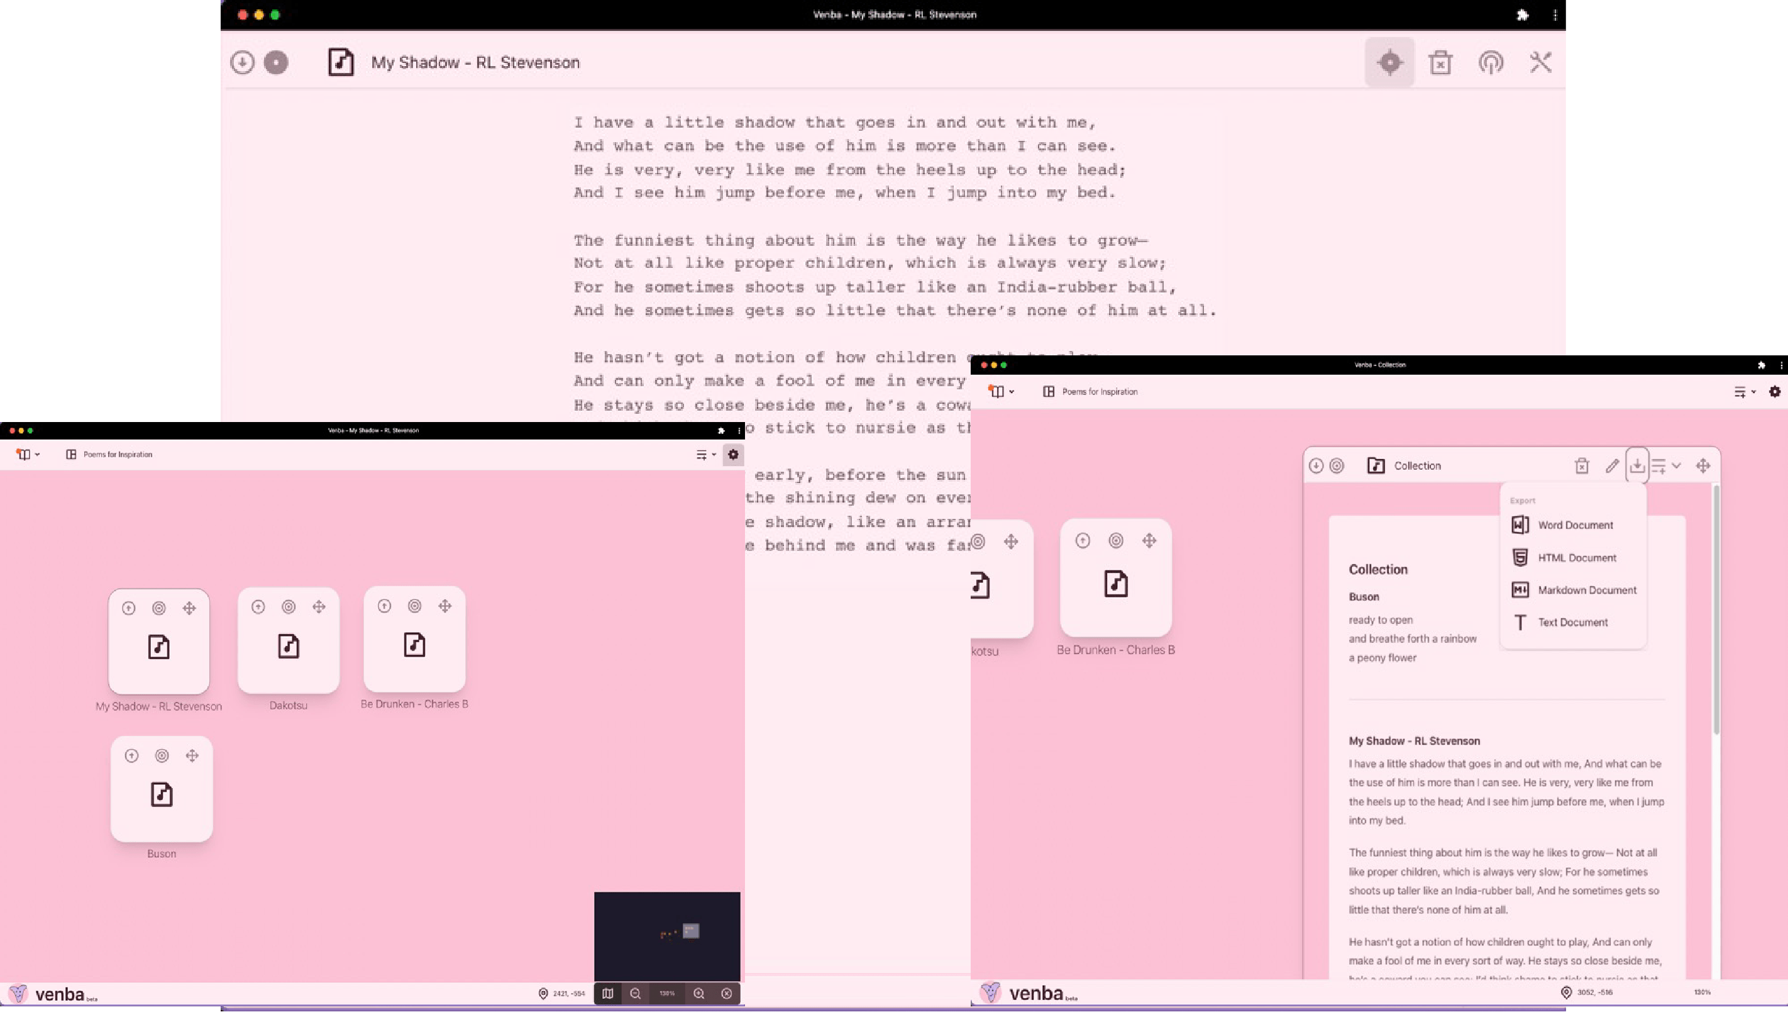Select Markdown Document export option

(x=1586, y=590)
